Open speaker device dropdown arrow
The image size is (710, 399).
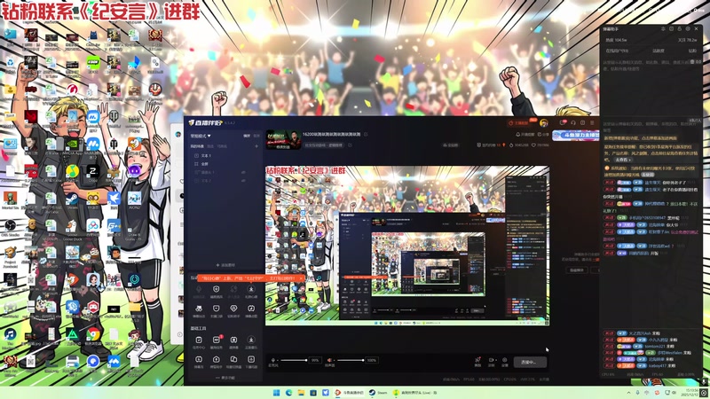[x=334, y=361]
